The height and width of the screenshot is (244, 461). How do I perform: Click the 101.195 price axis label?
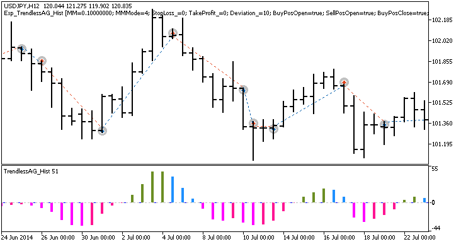tap(442, 144)
